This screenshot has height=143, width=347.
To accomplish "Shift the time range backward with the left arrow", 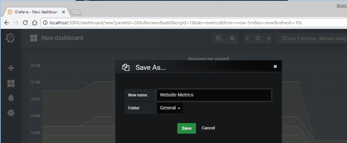I will 248,38.
